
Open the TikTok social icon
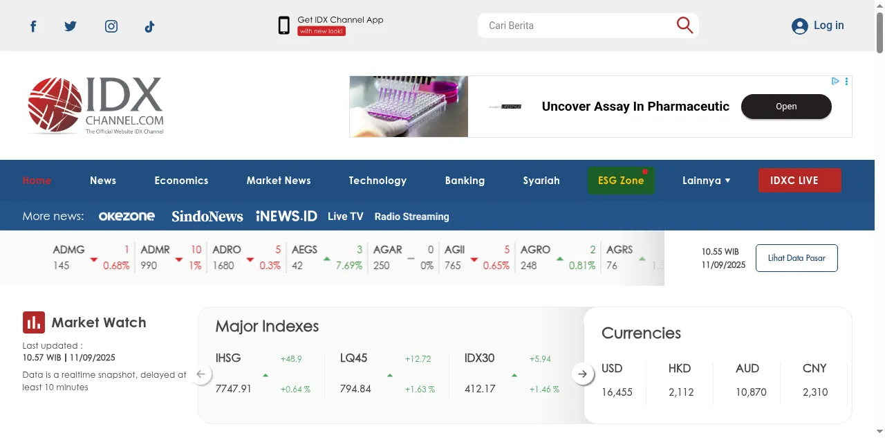click(x=149, y=26)
